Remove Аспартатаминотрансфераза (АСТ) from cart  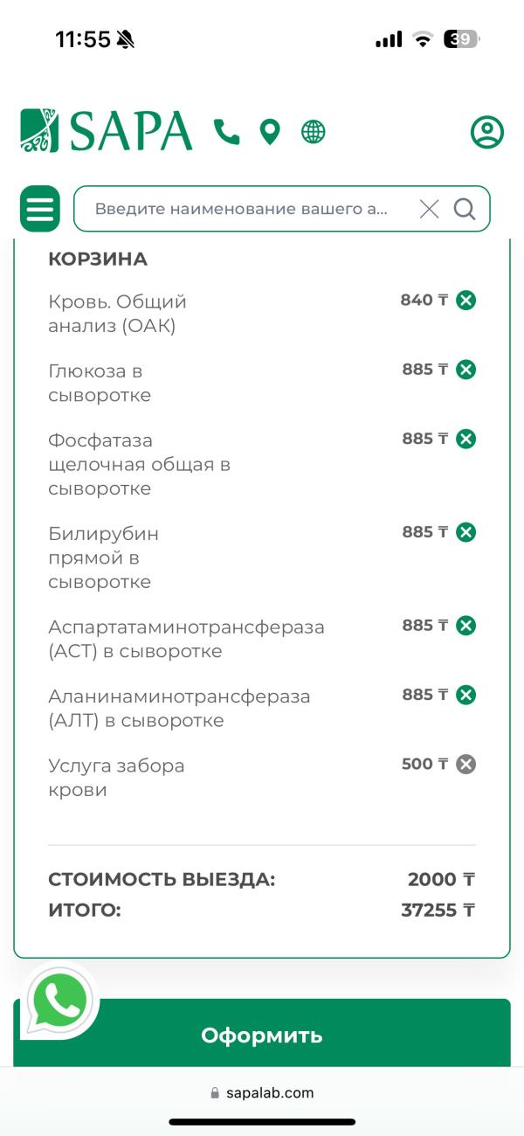(466, 626)
